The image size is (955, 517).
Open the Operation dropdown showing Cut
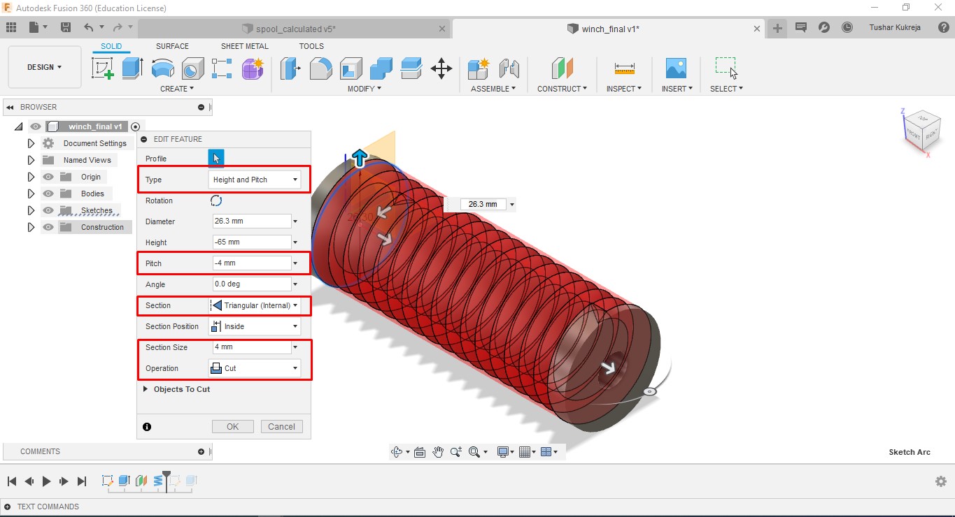tap(255, 368)
